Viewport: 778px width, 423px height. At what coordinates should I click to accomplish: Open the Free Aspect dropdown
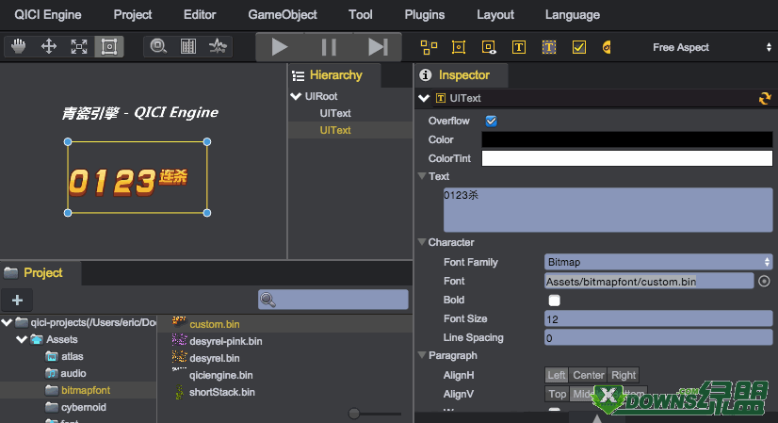coord(711,47)
